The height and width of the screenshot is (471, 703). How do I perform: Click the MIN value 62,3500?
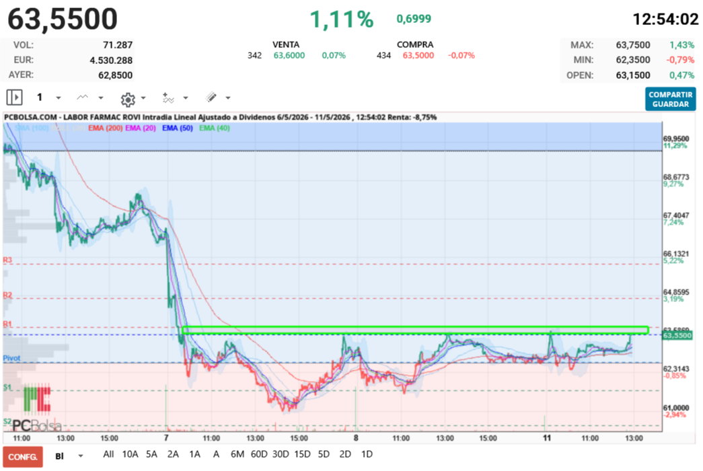(x=633, y=60)
